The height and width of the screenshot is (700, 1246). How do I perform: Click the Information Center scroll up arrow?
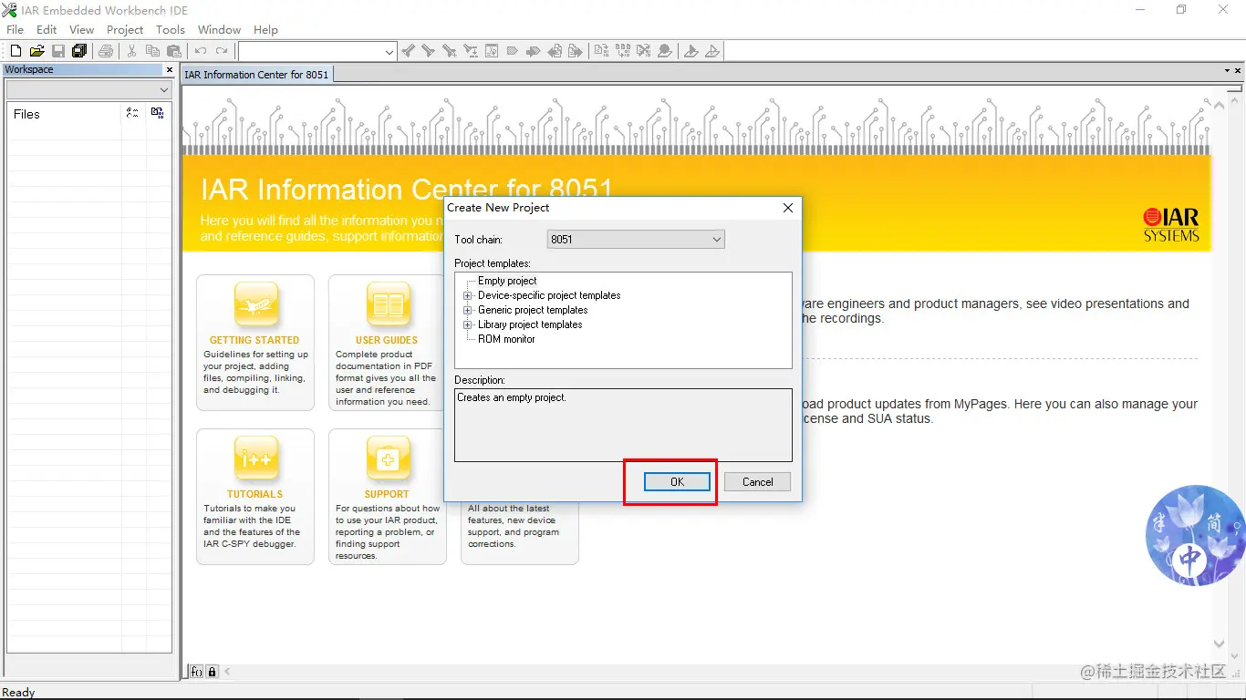(x=1220, y=106)
